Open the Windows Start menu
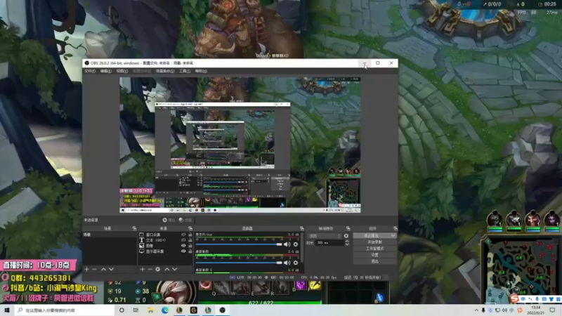 pyautogui.click(x=6, y=310)
